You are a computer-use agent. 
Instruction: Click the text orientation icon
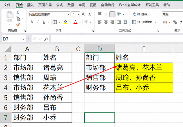(x=119, y=14)
